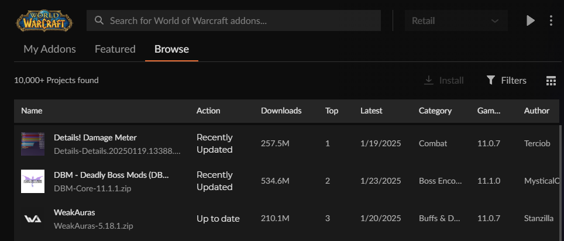This screenshot has height=241, width=564.
Task: Click the Details-Details.20250119 file name
Action: point(117,151)
